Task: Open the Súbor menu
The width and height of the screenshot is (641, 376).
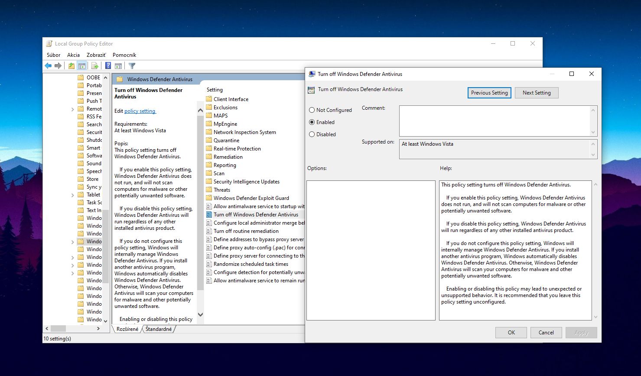Action: (54, 55)
